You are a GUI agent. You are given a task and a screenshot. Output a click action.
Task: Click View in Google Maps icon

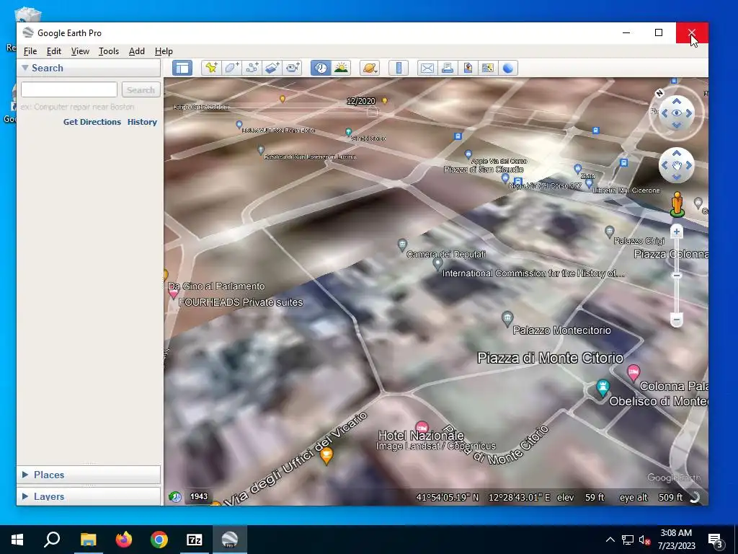point(488,68)
